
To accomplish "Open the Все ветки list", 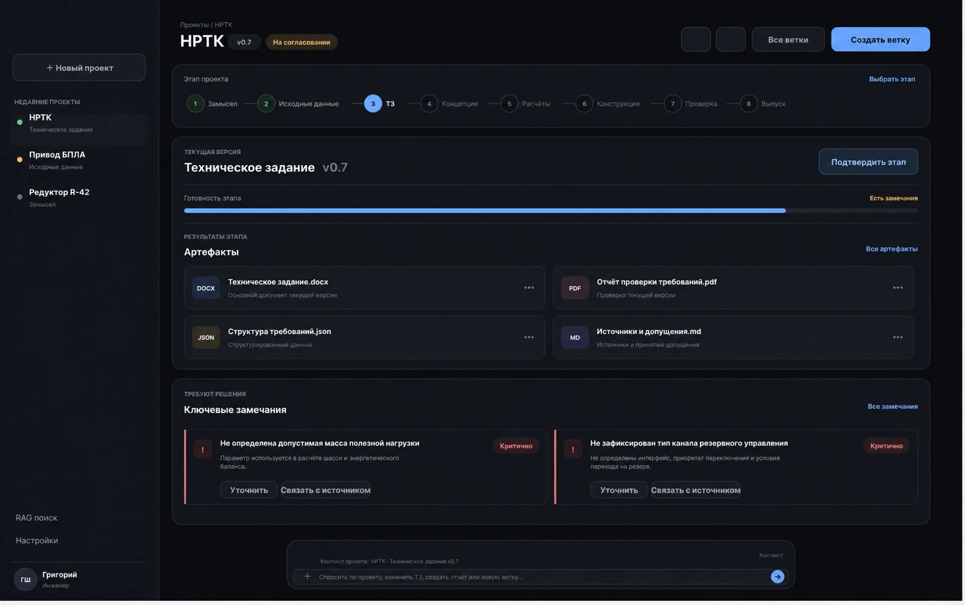I will coord(788,40).
